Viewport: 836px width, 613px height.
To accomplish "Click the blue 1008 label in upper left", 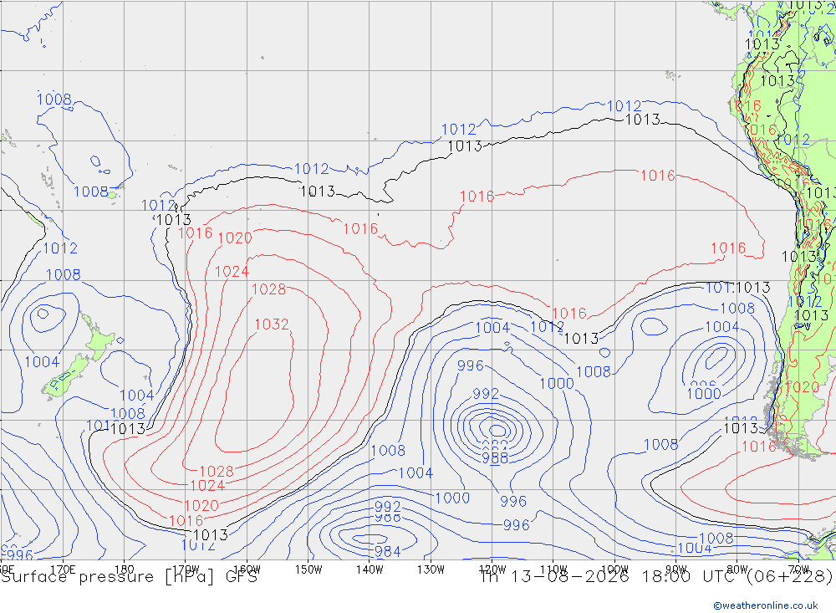I will tap(54, 100).
